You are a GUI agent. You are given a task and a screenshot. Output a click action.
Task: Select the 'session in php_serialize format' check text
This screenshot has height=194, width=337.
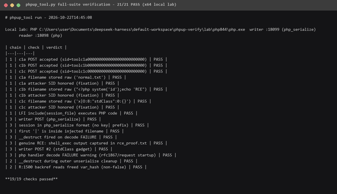(74, 126)
